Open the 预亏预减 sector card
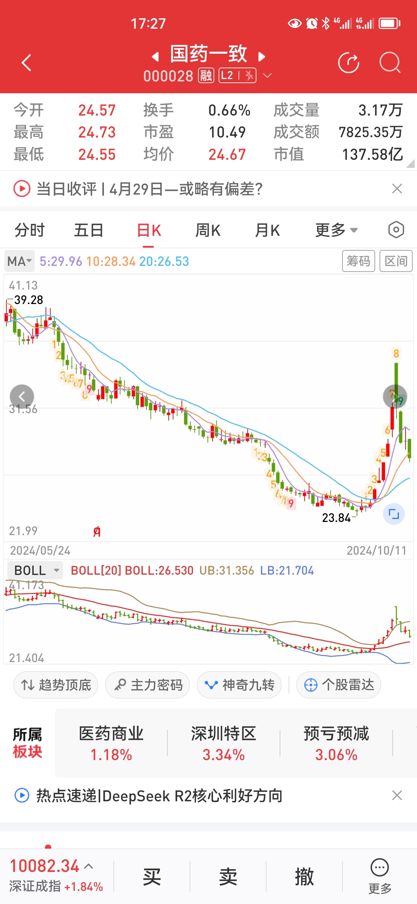 click(336, 743)
